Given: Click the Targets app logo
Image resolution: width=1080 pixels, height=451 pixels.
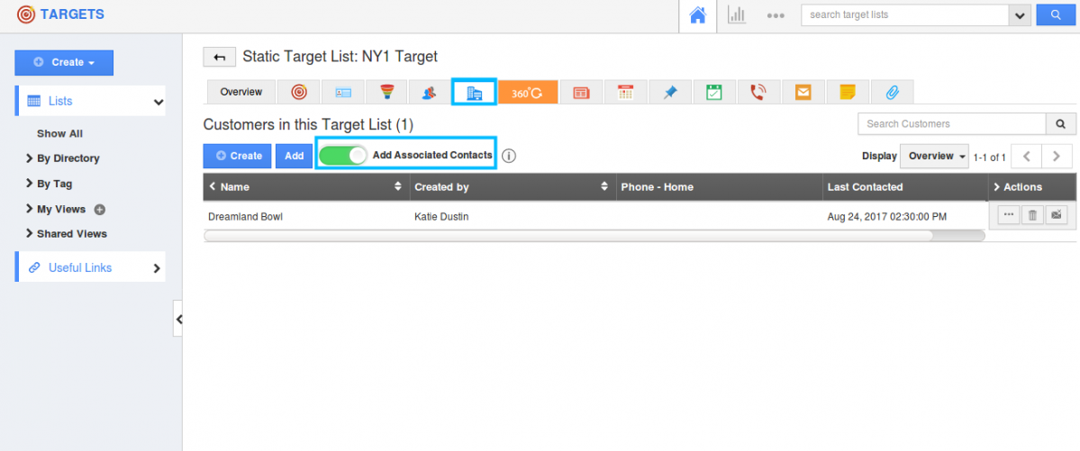Looking at the screenshot, I should point(26,14).
